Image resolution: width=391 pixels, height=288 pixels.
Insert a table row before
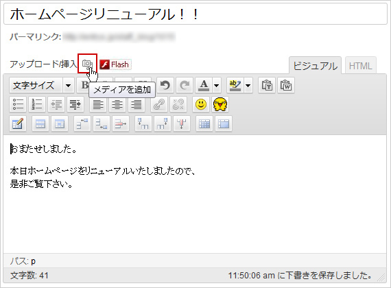(82, 123)
